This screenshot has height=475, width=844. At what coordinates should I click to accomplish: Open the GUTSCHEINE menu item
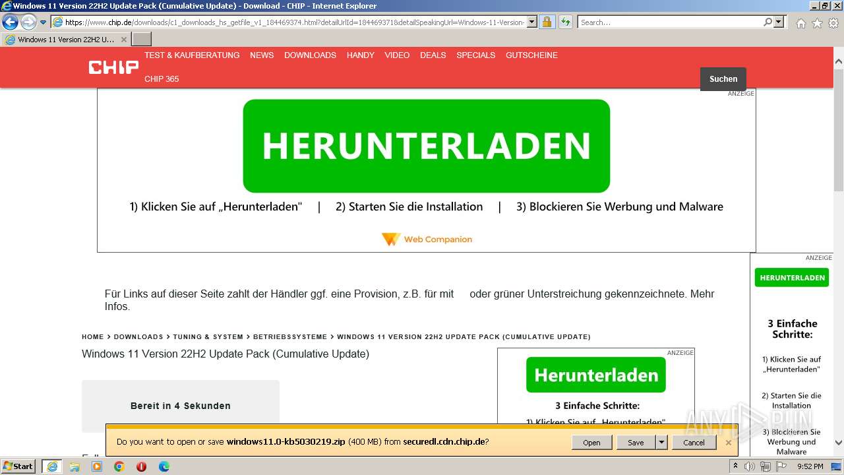pyautogui.click(x=531, y=55)
